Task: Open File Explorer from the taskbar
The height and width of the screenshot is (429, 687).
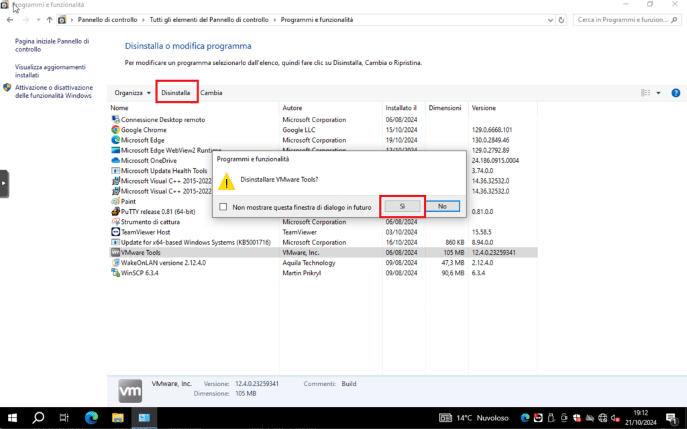Action: (117, 418)
